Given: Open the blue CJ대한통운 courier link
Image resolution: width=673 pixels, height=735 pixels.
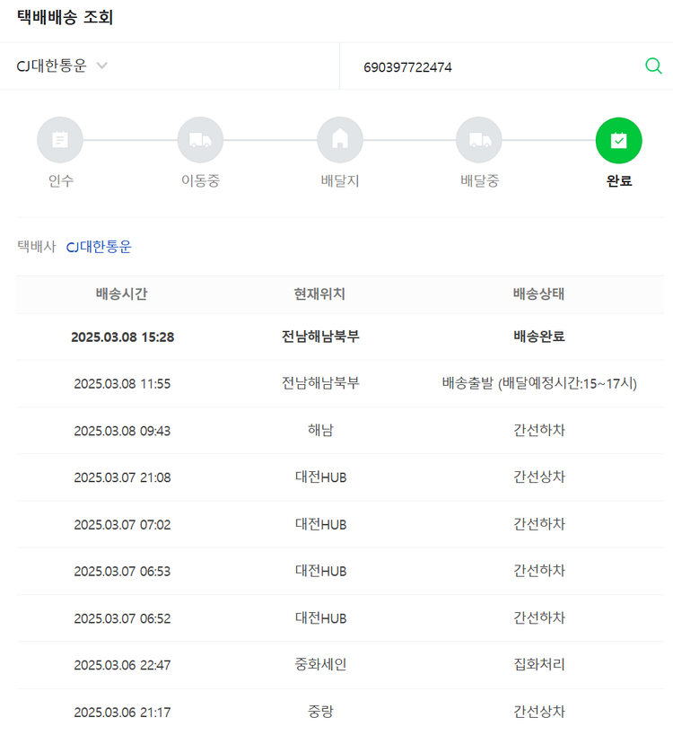Looking at the screenshot, I should tap(99, 247).
